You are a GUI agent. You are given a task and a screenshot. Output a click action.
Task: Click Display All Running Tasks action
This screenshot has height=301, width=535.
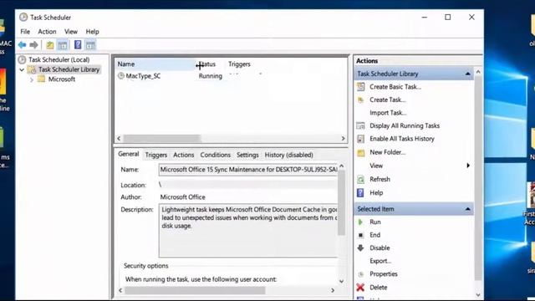click(x=405, y=125)
